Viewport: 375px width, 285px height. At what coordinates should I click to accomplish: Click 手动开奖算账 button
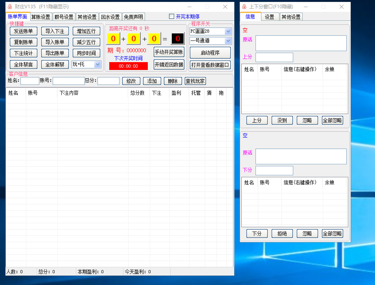(x=169, y=52)
